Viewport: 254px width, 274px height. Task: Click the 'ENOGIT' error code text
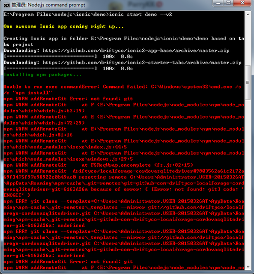pyautogui.click(x=14, y=195)
